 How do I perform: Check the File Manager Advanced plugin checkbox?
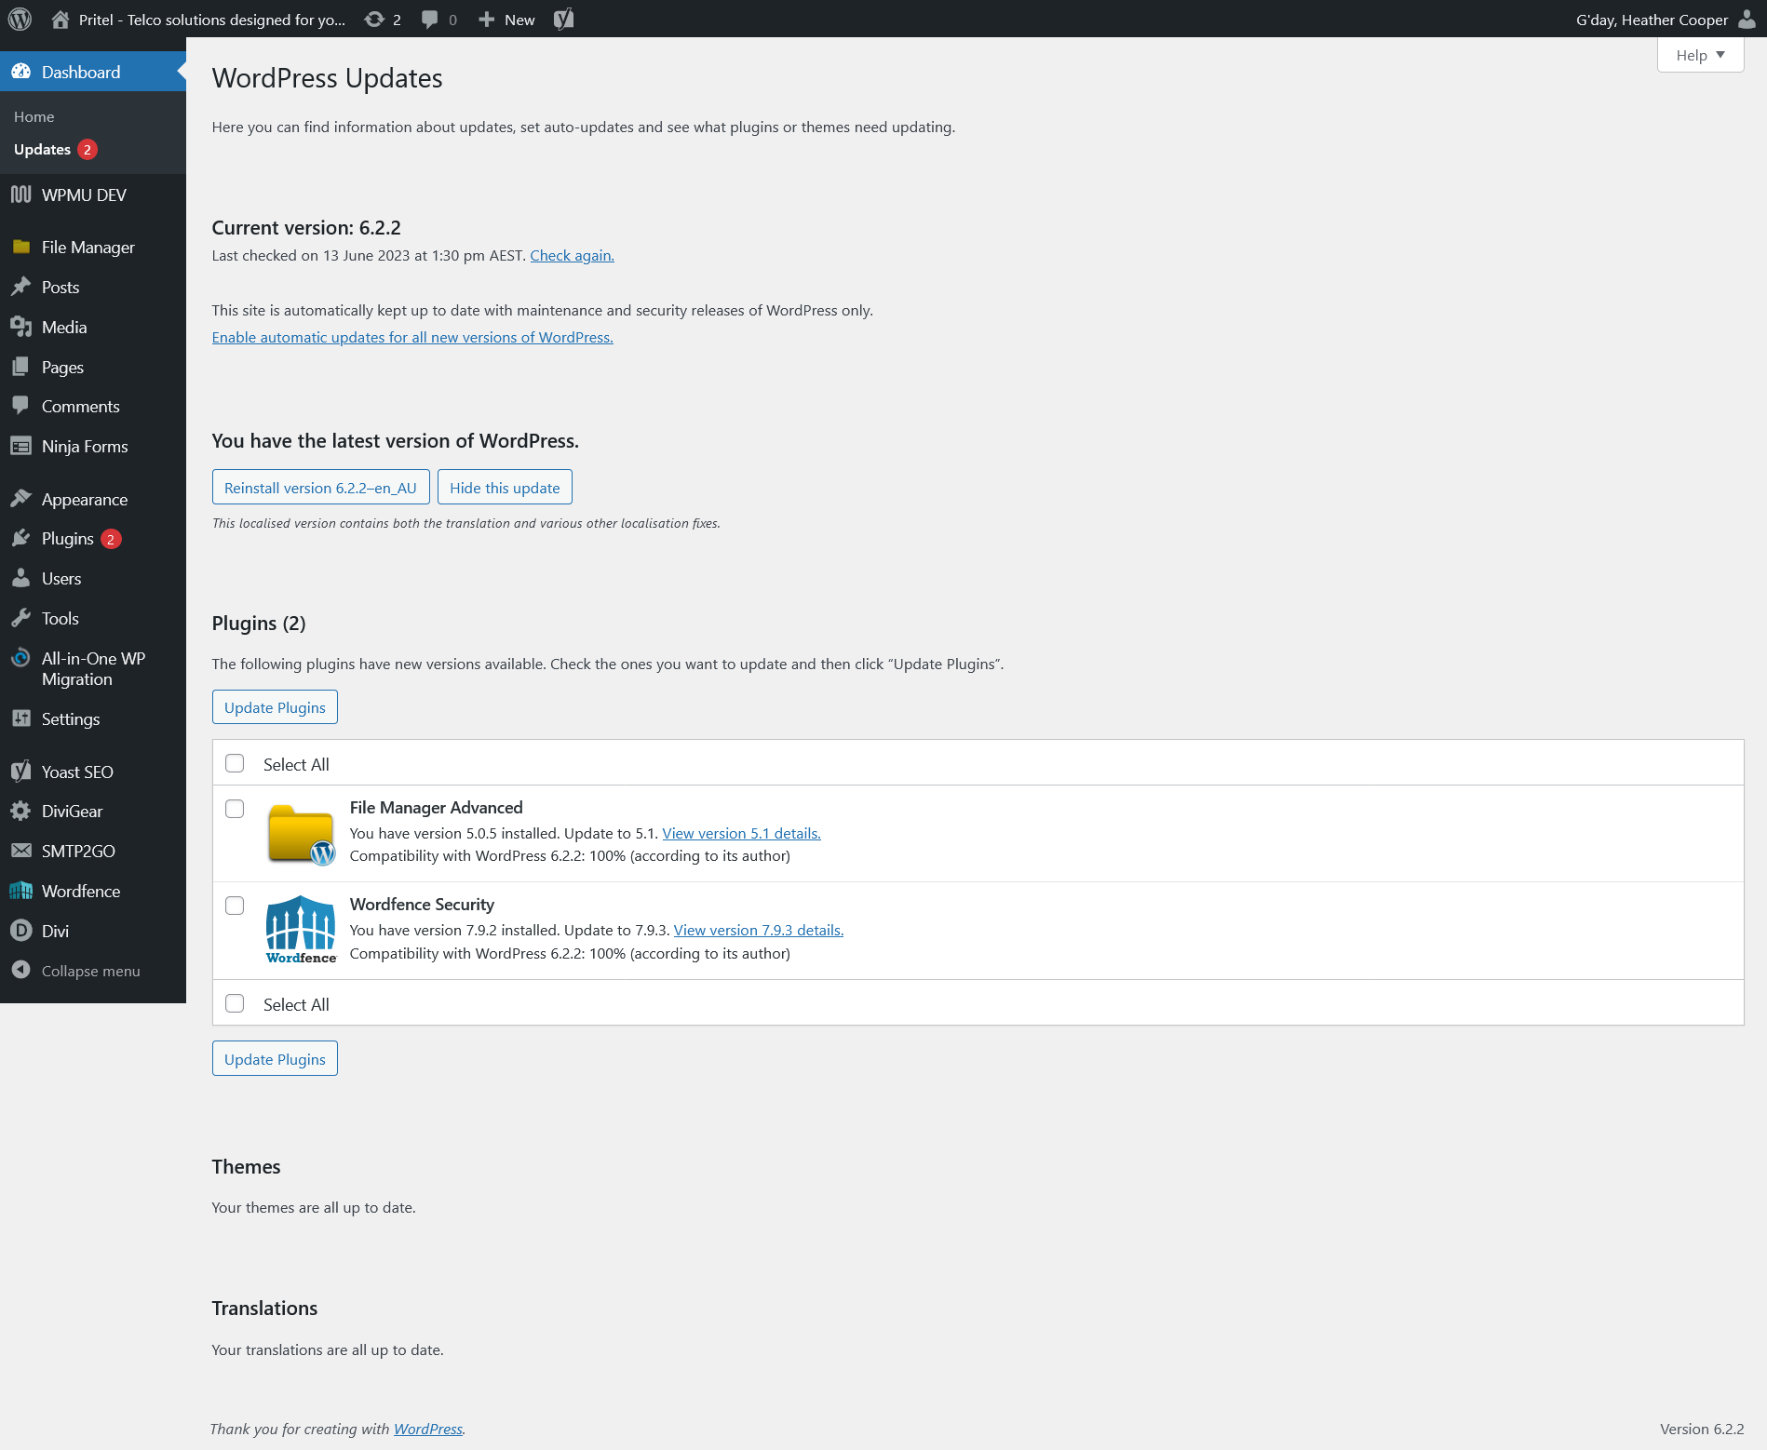[x=235, y=809]
